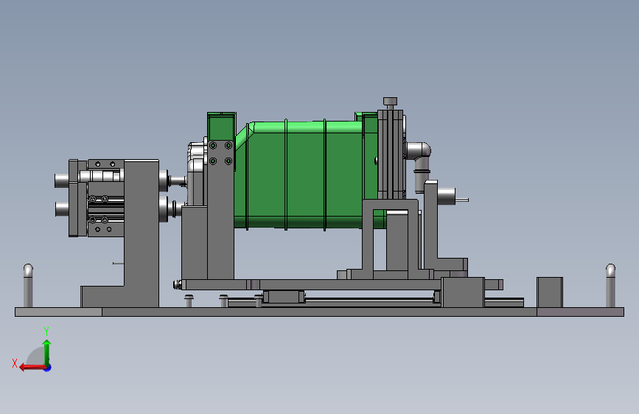Select the small square block near the right post
The image size is (639, 414).
coord(550,292)
